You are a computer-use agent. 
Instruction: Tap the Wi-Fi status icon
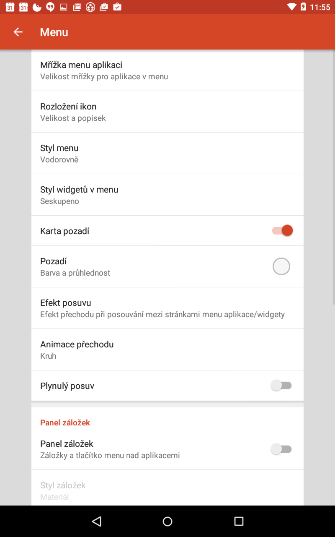tap(291, 7)
